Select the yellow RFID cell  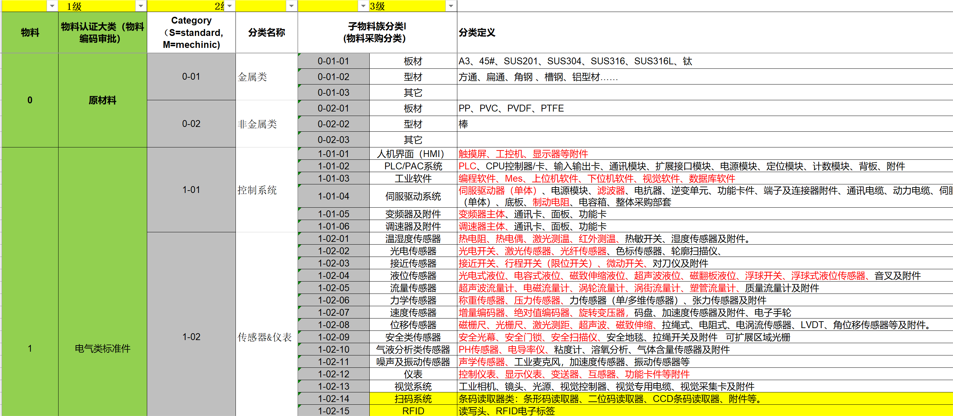[413, 411]
